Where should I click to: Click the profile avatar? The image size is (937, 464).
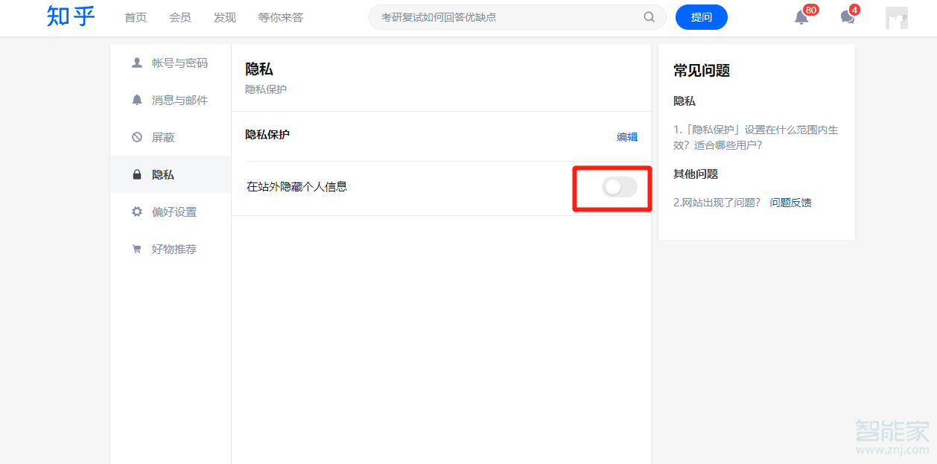pos(896,17)
